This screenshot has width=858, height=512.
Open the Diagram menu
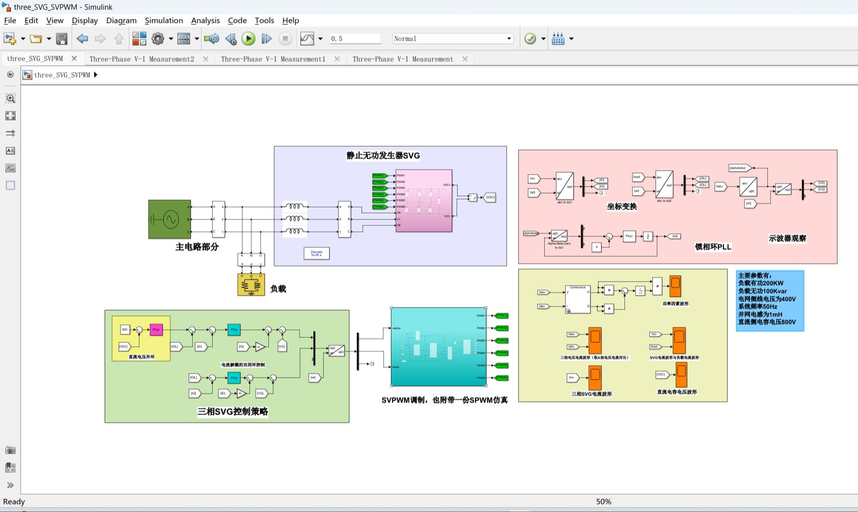pos(121,20)
